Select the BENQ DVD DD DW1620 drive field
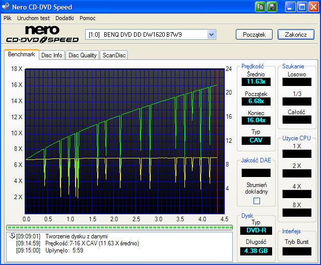This screenshot has width=321, height=265. pos(151,35)
